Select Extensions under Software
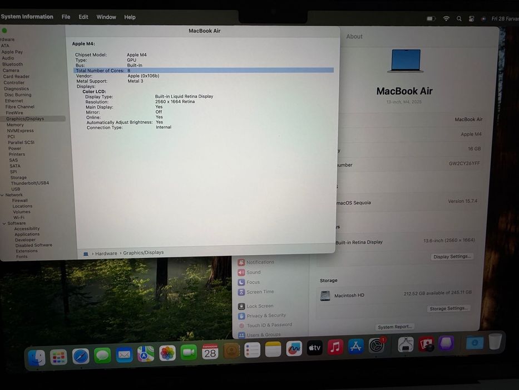Image resolution: width=519 pixels, height=390 pixels. click(x=27, y=251)
